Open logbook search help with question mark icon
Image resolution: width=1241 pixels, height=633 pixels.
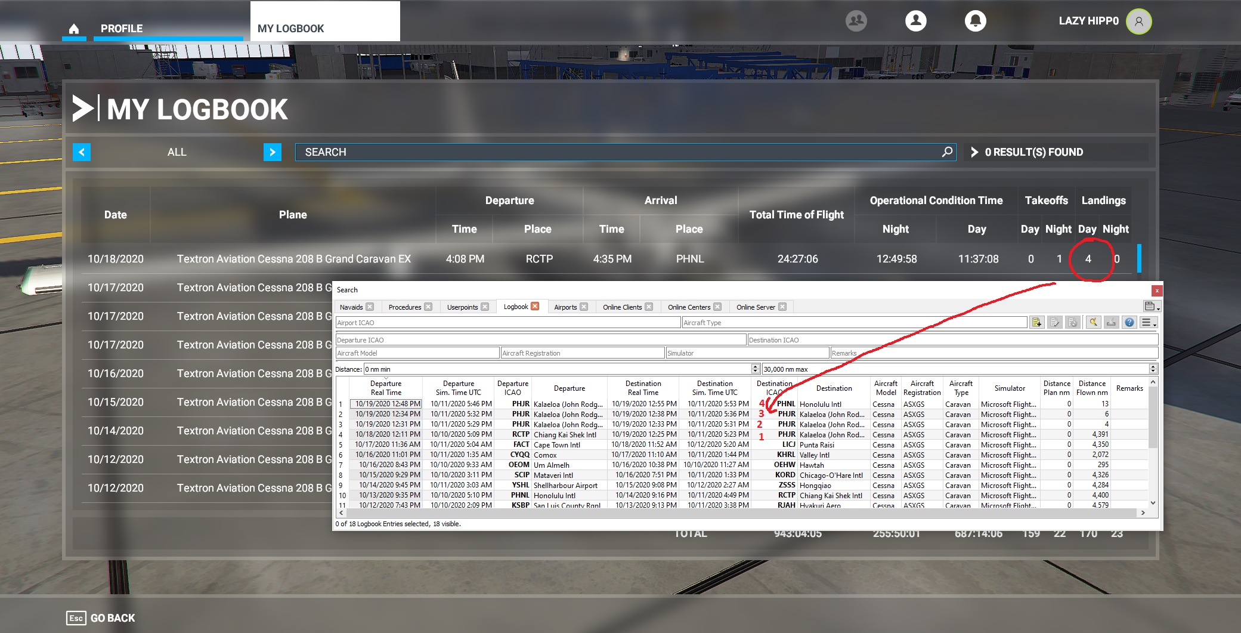[x=1129, y=322]
